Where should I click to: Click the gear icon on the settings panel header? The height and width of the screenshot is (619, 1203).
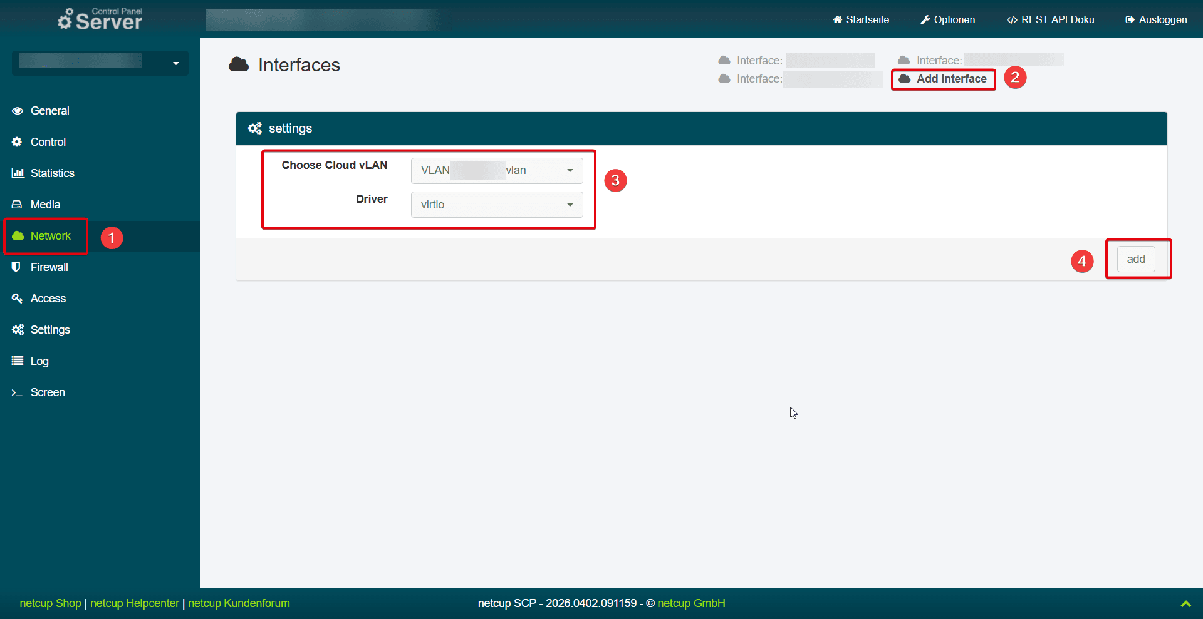coord(254,128)
